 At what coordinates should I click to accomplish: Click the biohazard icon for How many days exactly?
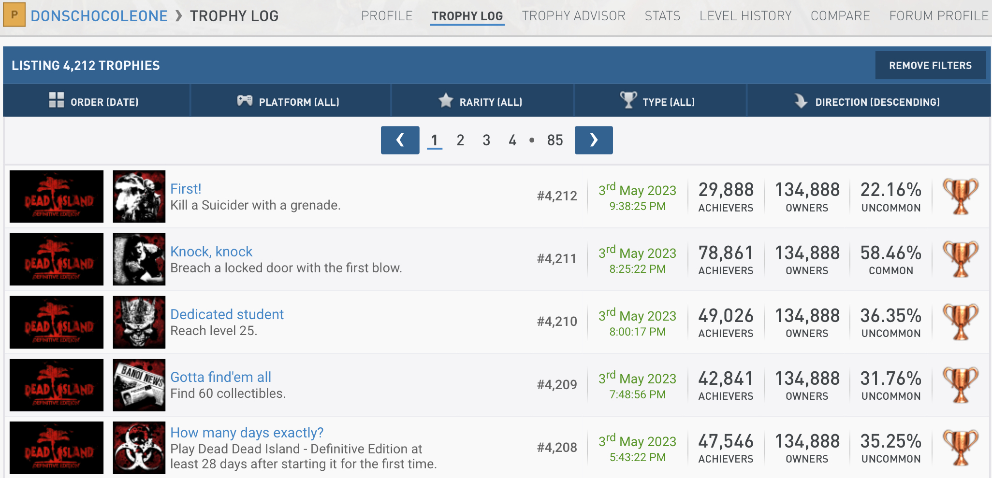click(x=139, y=448)
